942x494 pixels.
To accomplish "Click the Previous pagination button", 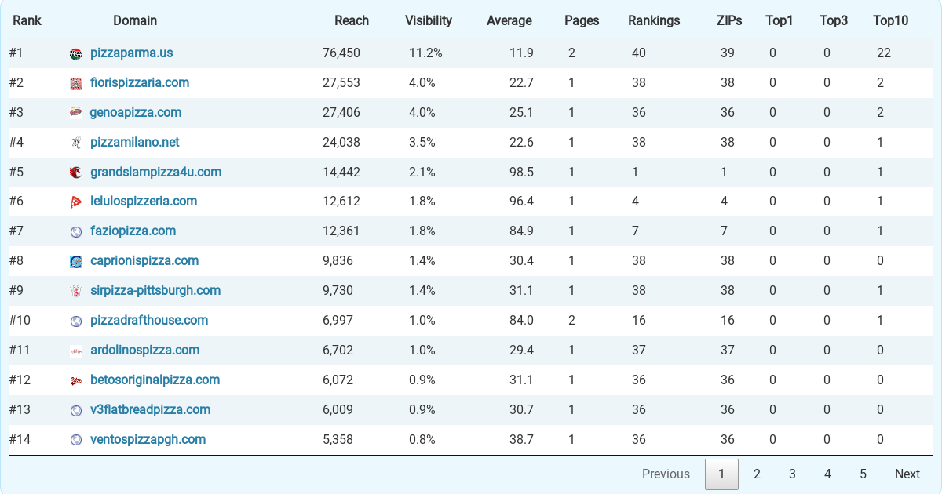I will click(x=666, y=474).
